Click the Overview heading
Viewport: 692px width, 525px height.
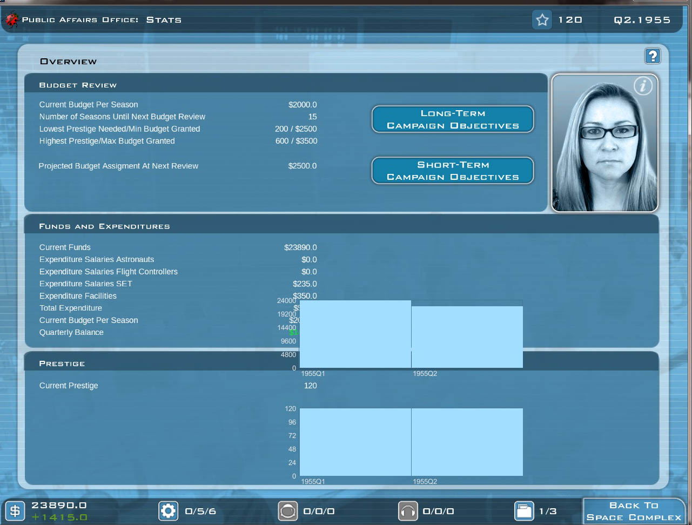click(69, 62)
